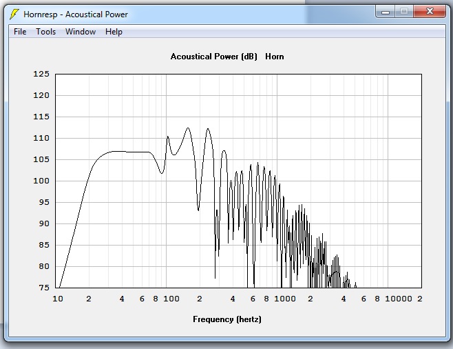Click the 110 dB axis value

point(41,138)
